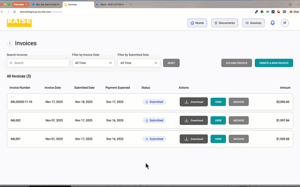Viewport: 300px width, 187px height.
Task: Download invoice IML001
Action: pyautogui.click(x=194, y=139)
